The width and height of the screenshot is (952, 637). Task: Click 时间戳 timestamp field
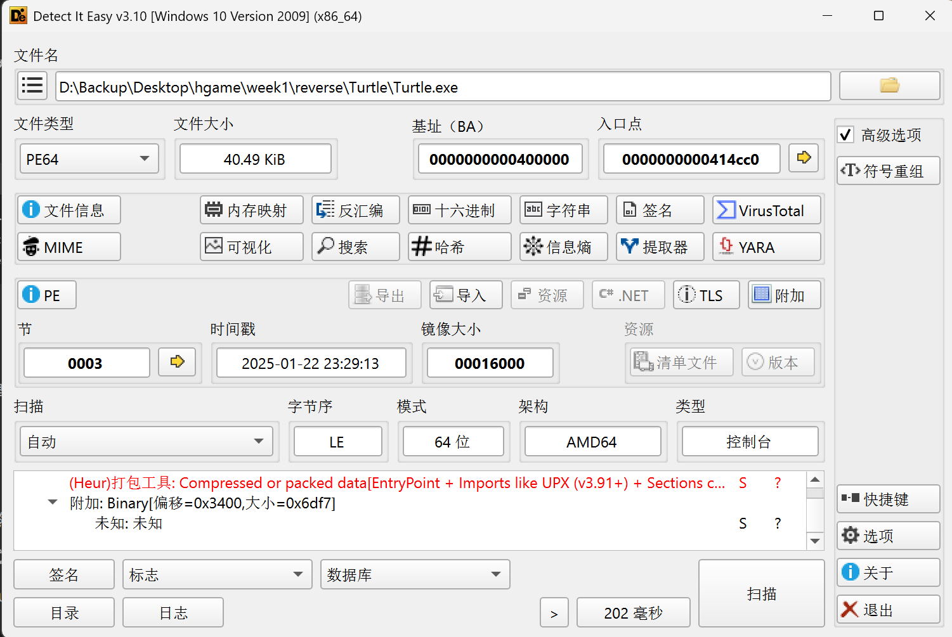coord(311,363)
